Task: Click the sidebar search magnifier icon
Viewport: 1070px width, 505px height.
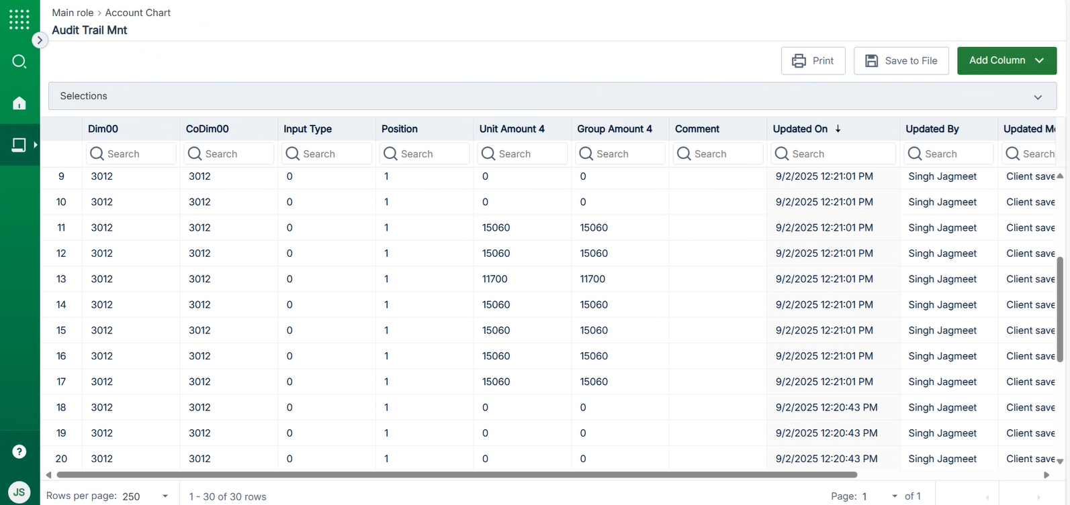Action: point(19,62)
